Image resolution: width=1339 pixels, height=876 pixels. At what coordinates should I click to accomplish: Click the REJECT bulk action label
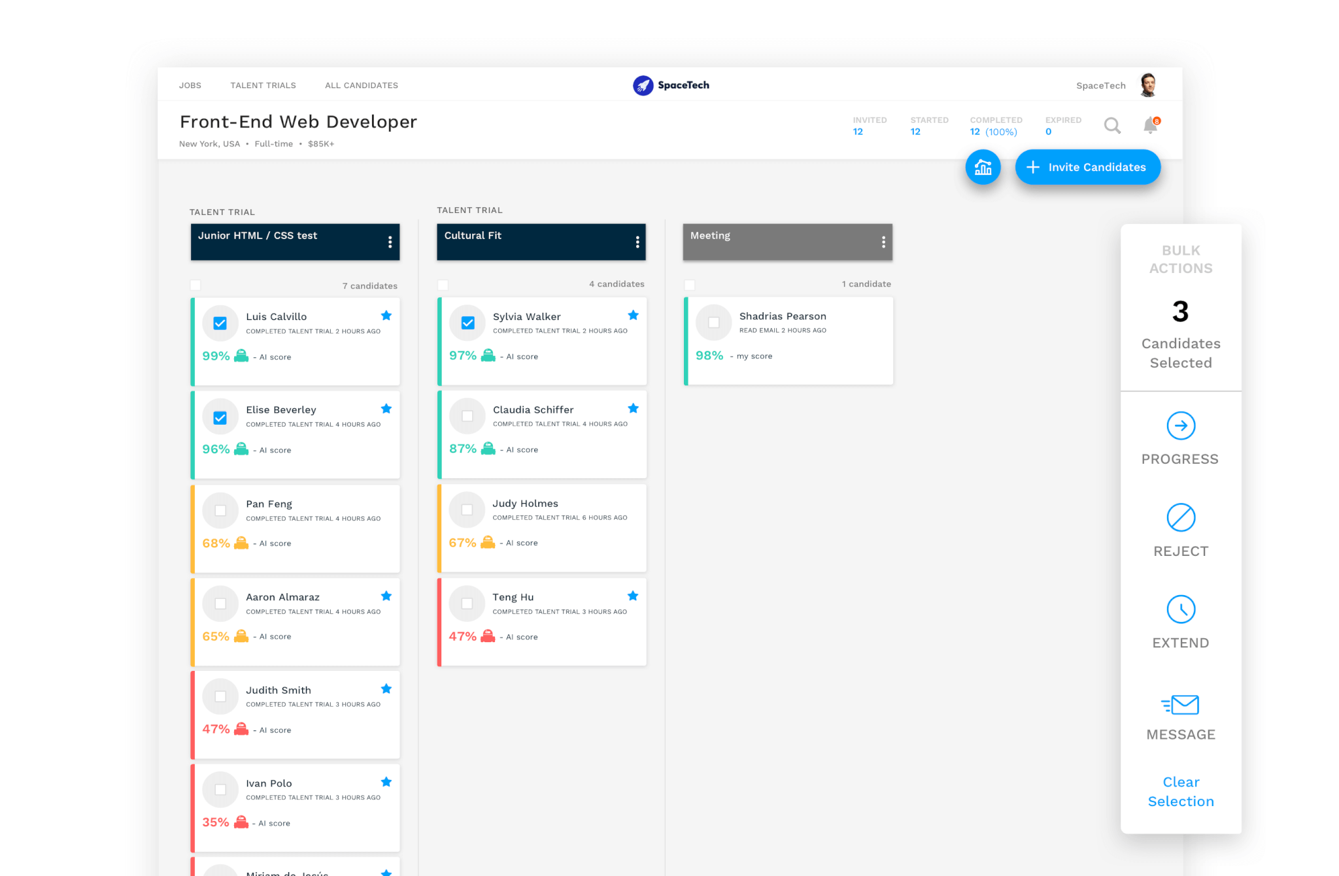click(1181, 551)
